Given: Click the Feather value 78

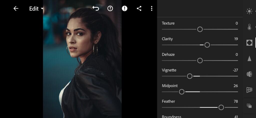Looking at the screenshot, I should point(236,102).
